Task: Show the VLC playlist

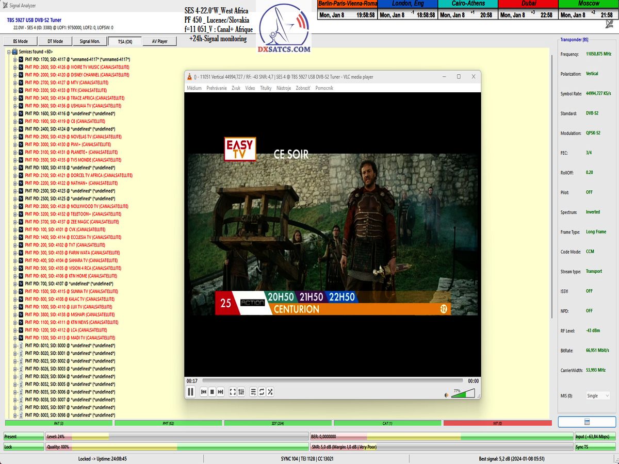Action: [253, 392]
